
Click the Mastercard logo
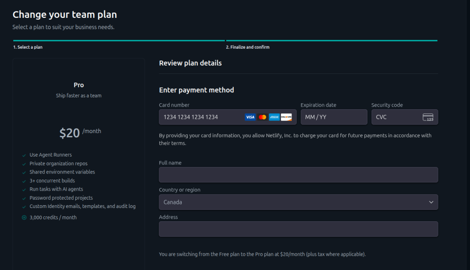coord(262,117)
